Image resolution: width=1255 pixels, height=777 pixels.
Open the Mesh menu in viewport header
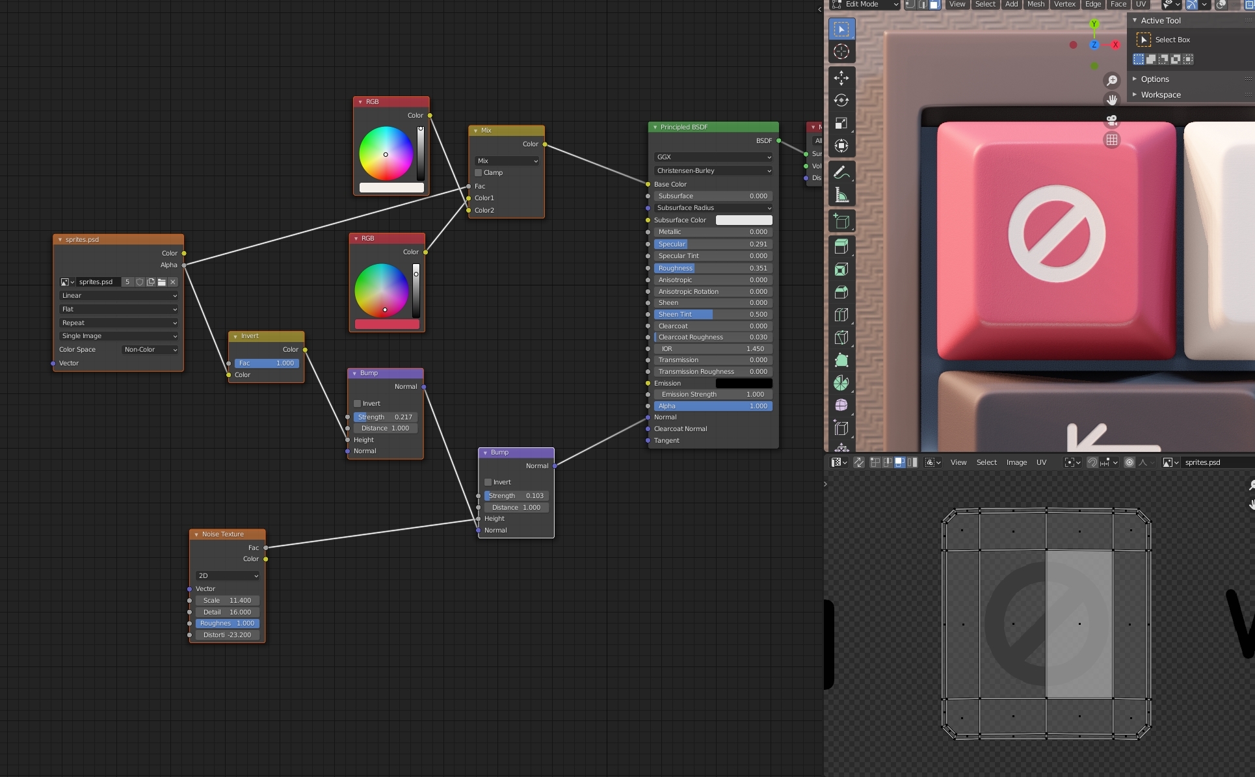coord(1036,5)
